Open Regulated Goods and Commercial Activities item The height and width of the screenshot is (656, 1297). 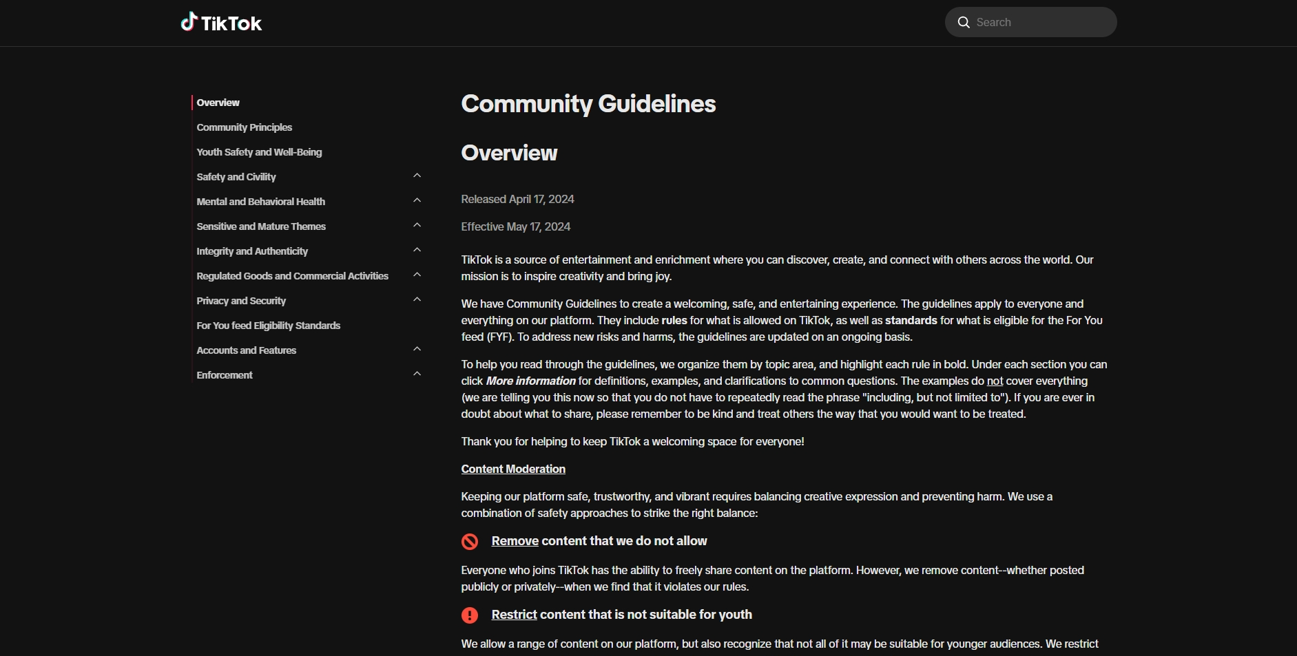(x=292, y=276)
